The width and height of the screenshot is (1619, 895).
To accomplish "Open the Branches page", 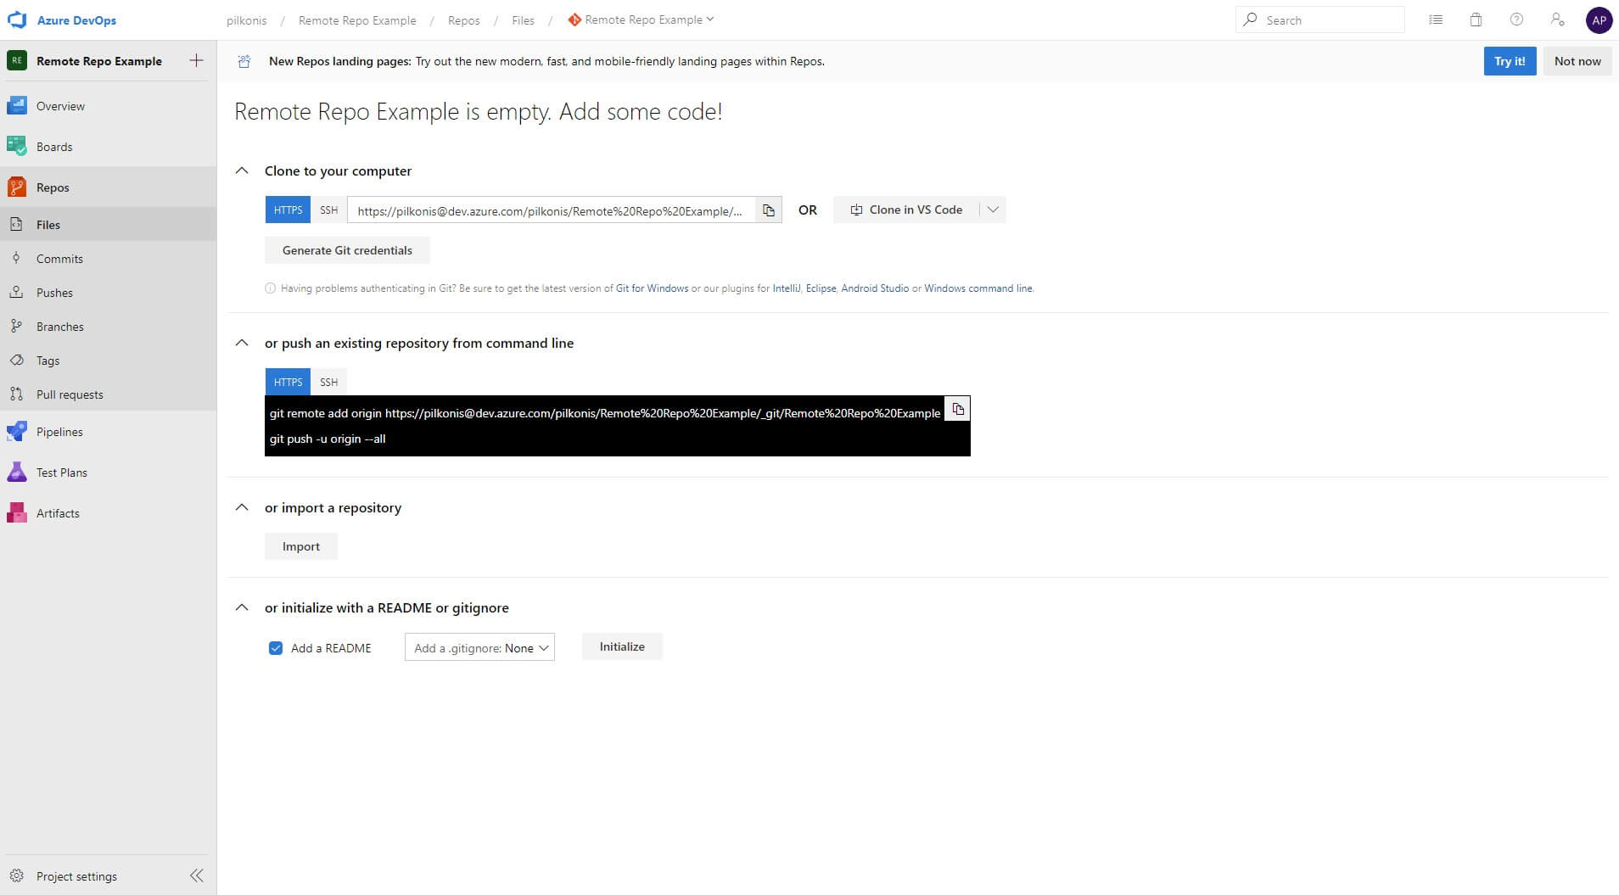I will (x=108, y=327).
